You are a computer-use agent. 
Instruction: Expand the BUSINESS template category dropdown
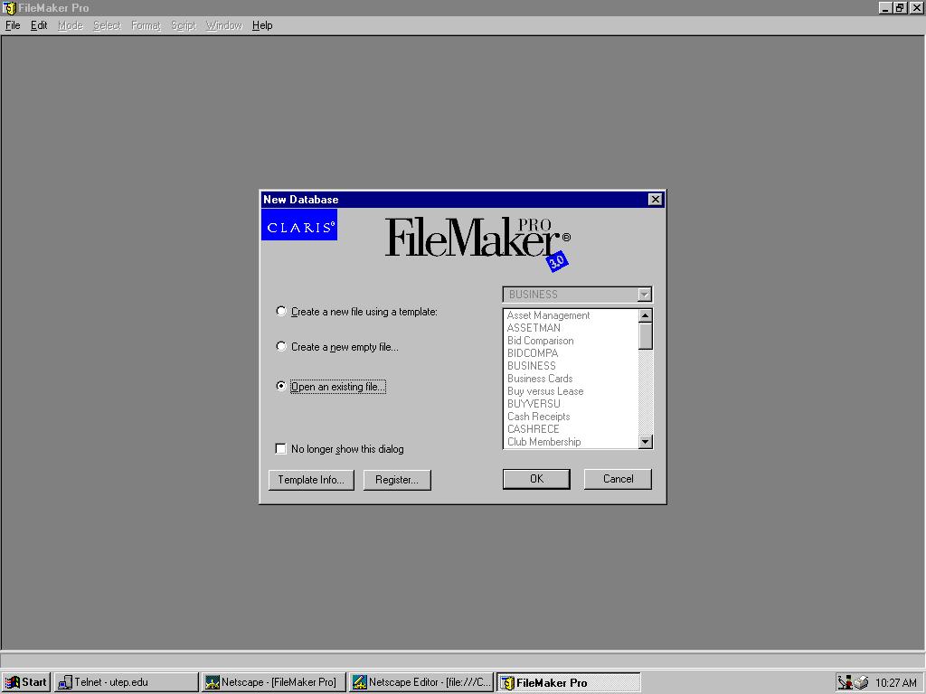coord(644,295)
